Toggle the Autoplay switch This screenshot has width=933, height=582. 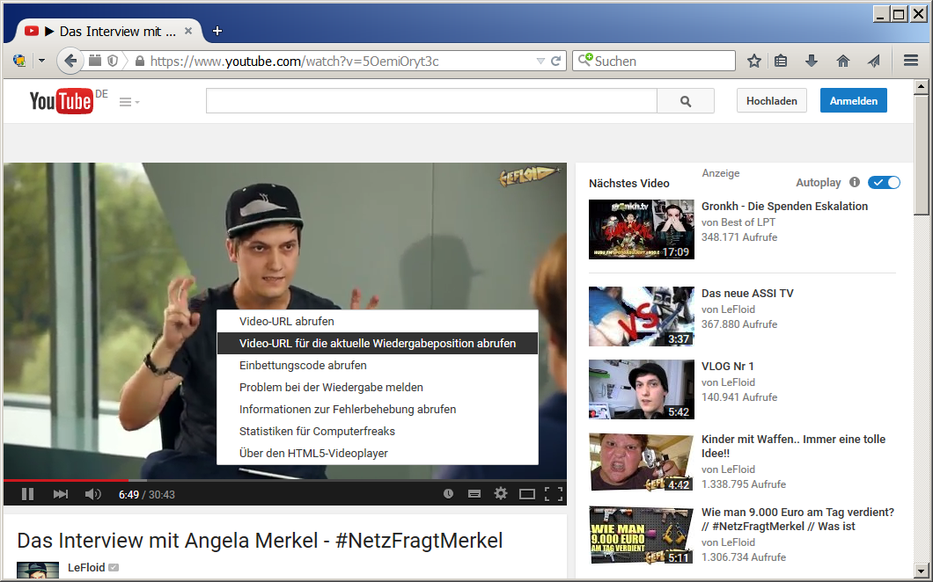tap(884, 183)
